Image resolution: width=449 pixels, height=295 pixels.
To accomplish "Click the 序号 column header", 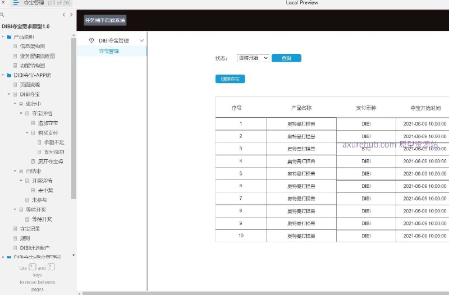I will point(236,108).
